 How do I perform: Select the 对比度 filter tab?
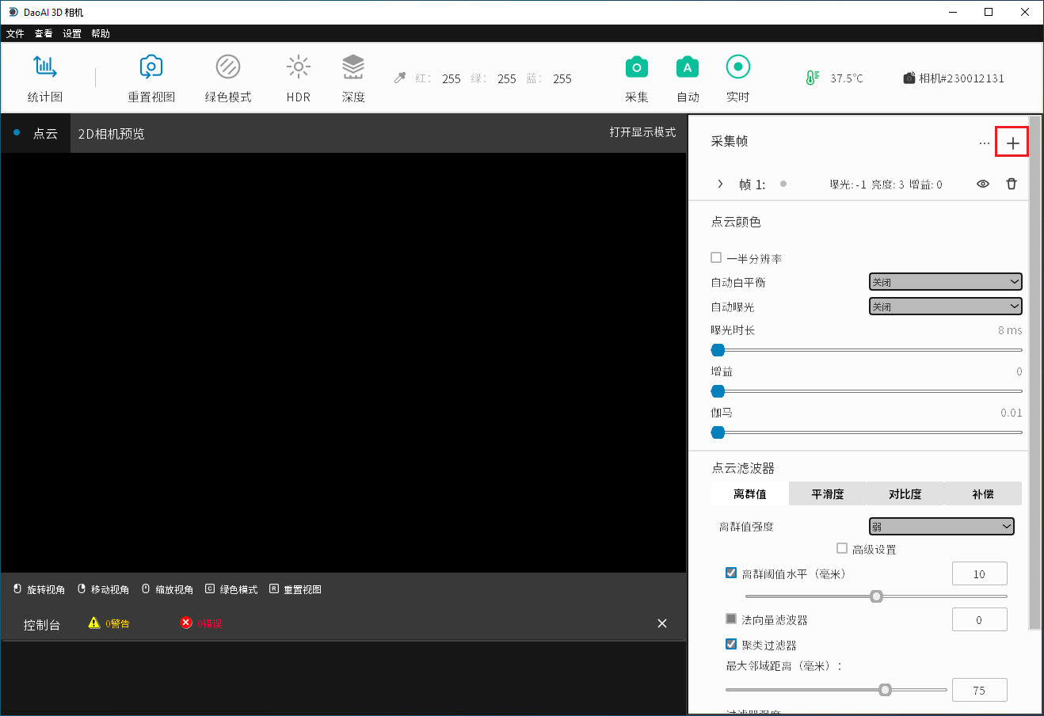[905, 493]
